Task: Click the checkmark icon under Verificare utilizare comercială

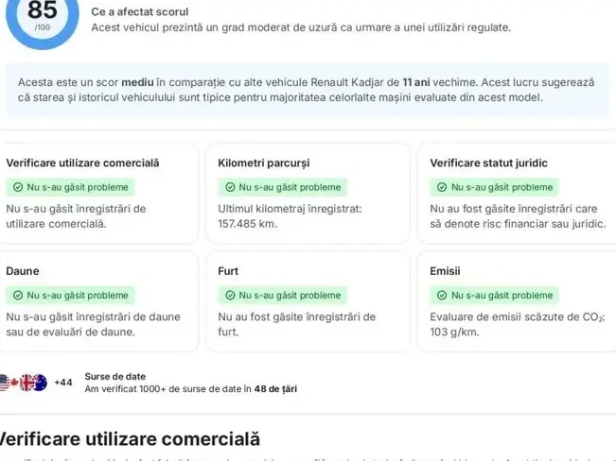Action: (18, 187)
